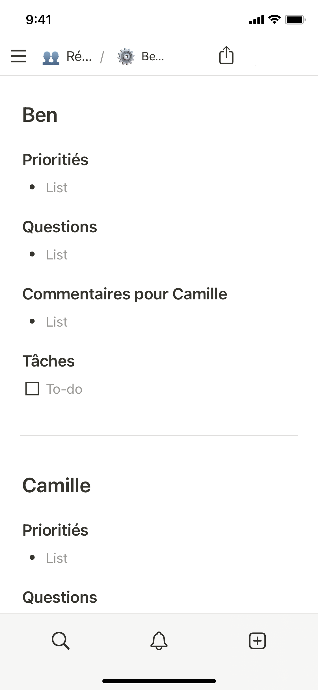Tap the Tâches subheading
The width and height of the screenshot is (318, 690).
click(49, 361)
